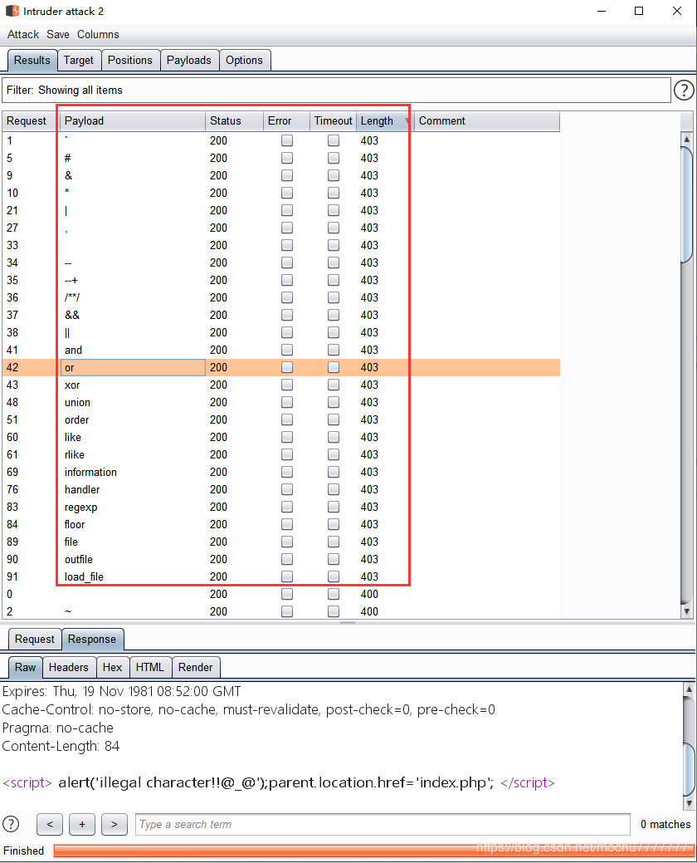The width and height of the screenshot is (697, 863).
Task: Toggle Error checkbox for request 1
Action: tap(287, 140)
